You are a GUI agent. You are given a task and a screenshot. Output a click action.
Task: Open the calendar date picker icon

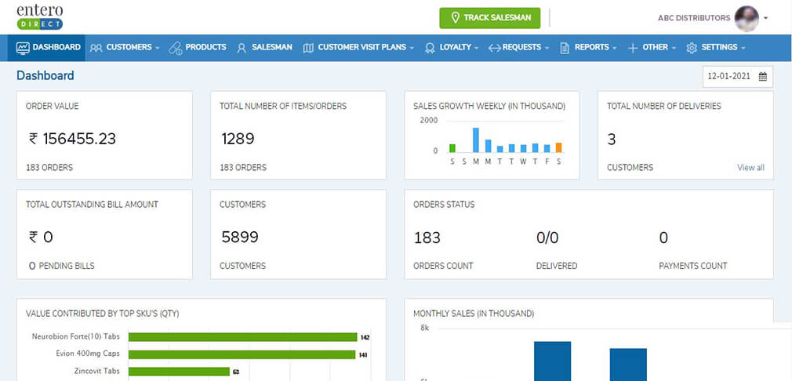point(762,77)
